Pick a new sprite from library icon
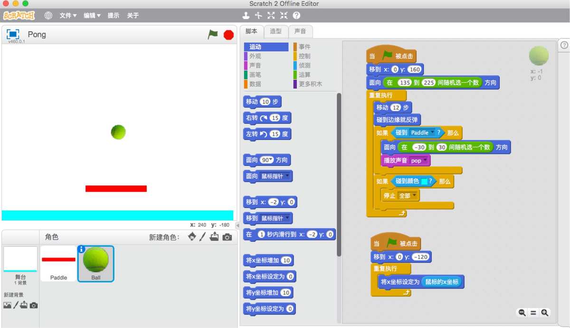Screen dimensions: 570x328 pyautogui.click(x=191, y=237)
